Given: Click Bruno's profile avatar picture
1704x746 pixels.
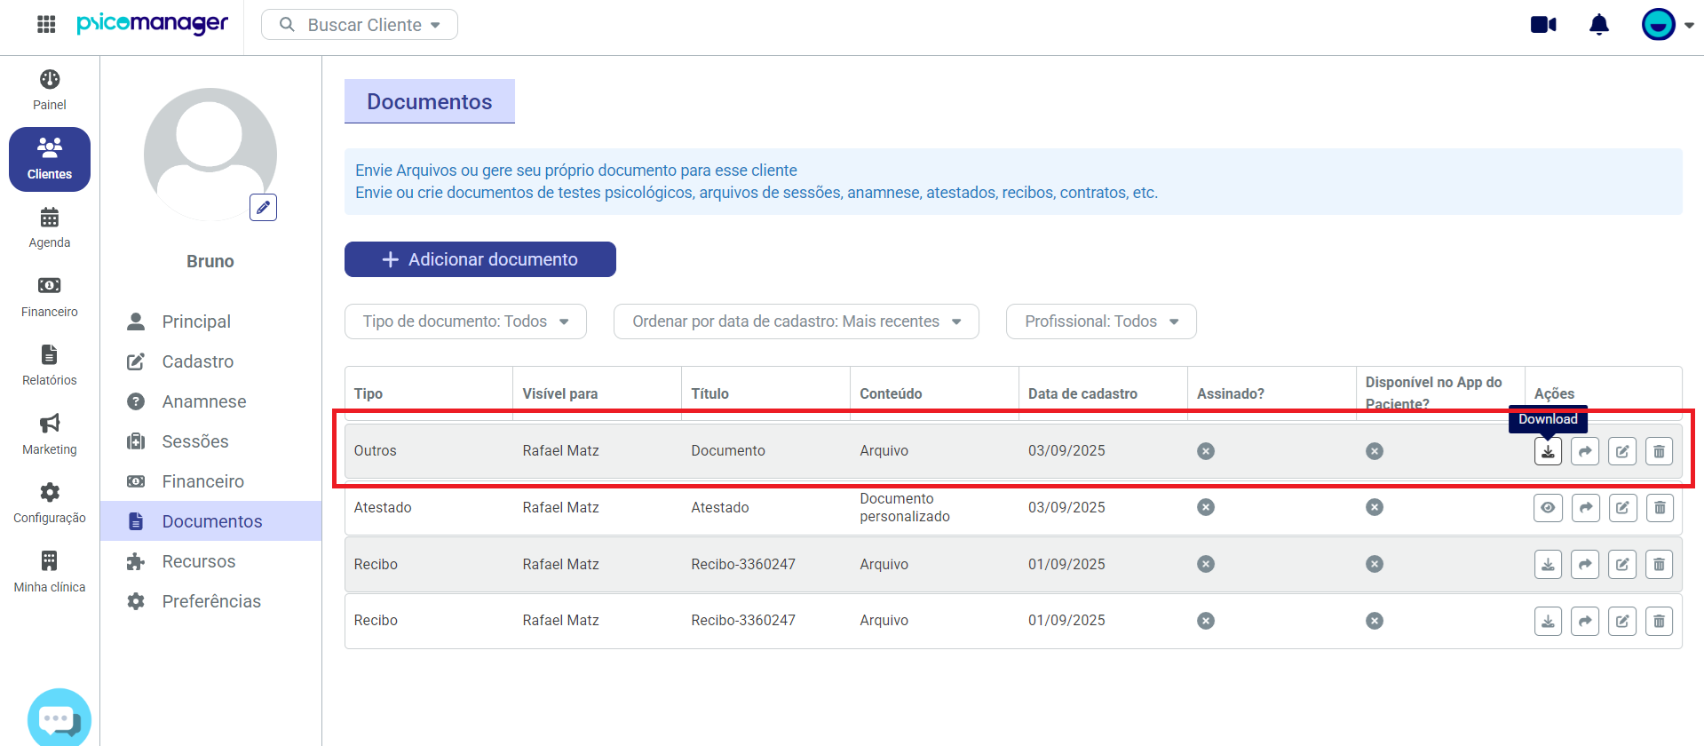Looking at the screenshot, I should (210, 154).
